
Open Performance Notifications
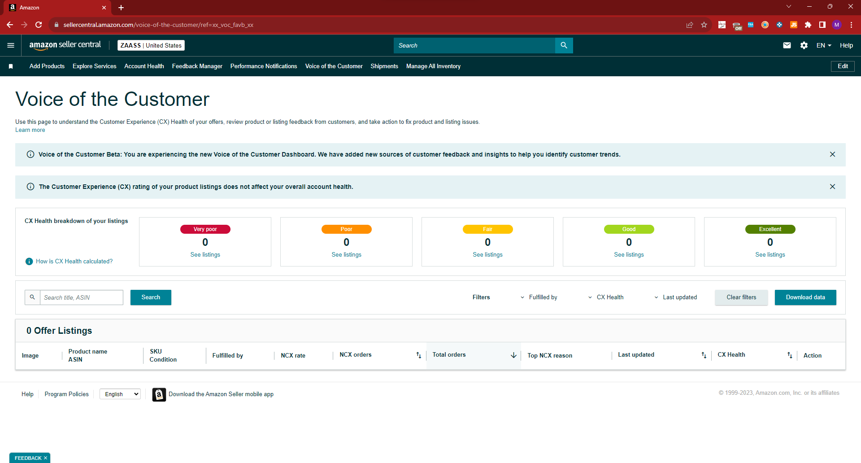pyautogui.click(x=264, y=66)
